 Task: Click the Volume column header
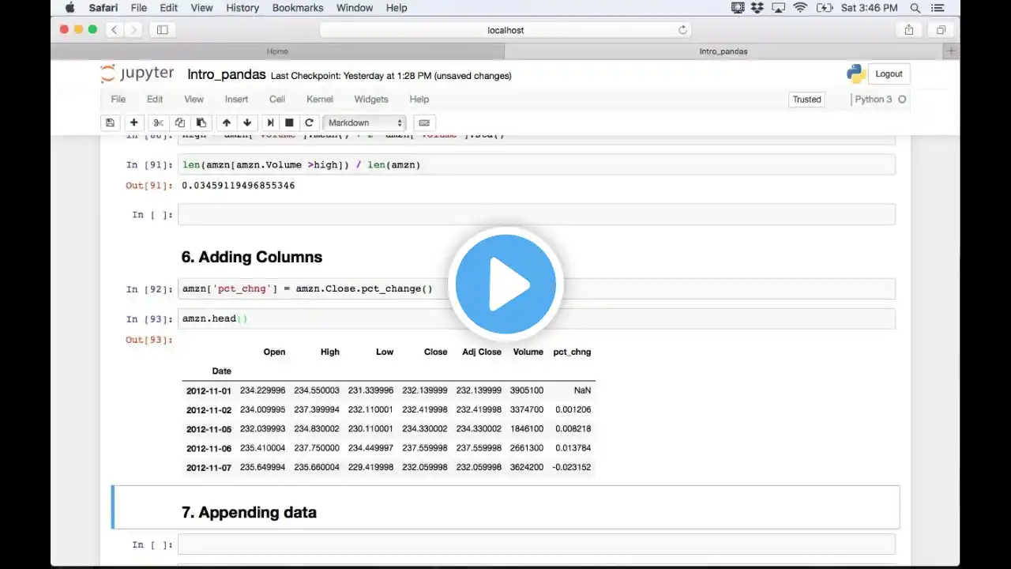tap(528, 352)
